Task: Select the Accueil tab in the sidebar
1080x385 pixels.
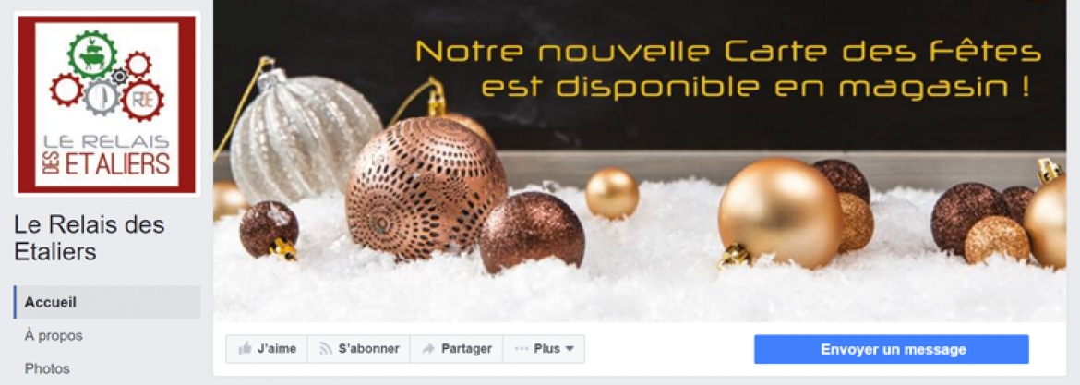Action: click(x=107, y=302)
